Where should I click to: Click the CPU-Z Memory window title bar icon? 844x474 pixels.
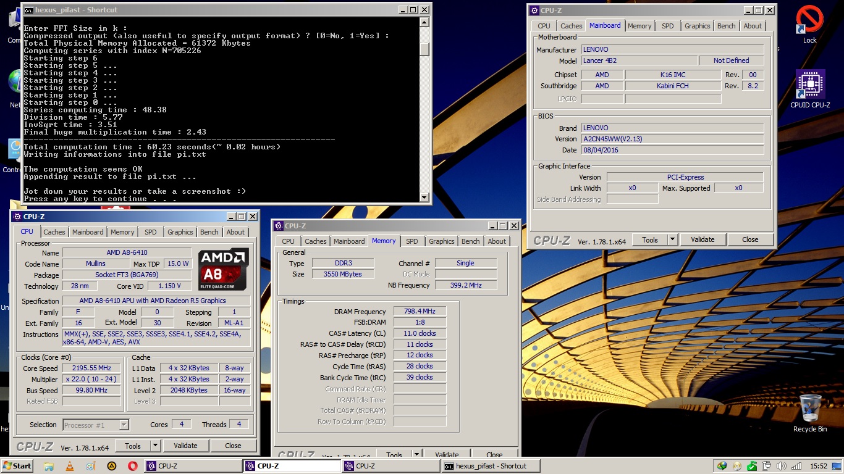coord(279,226)
